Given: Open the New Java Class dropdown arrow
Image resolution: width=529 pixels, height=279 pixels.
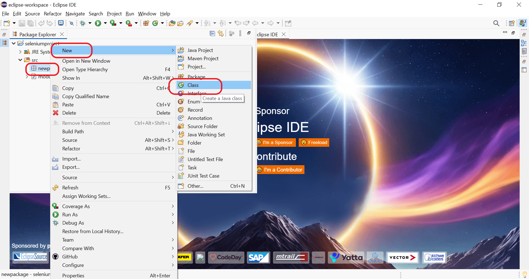Looking at the screenshot, I should pos(162,23).
